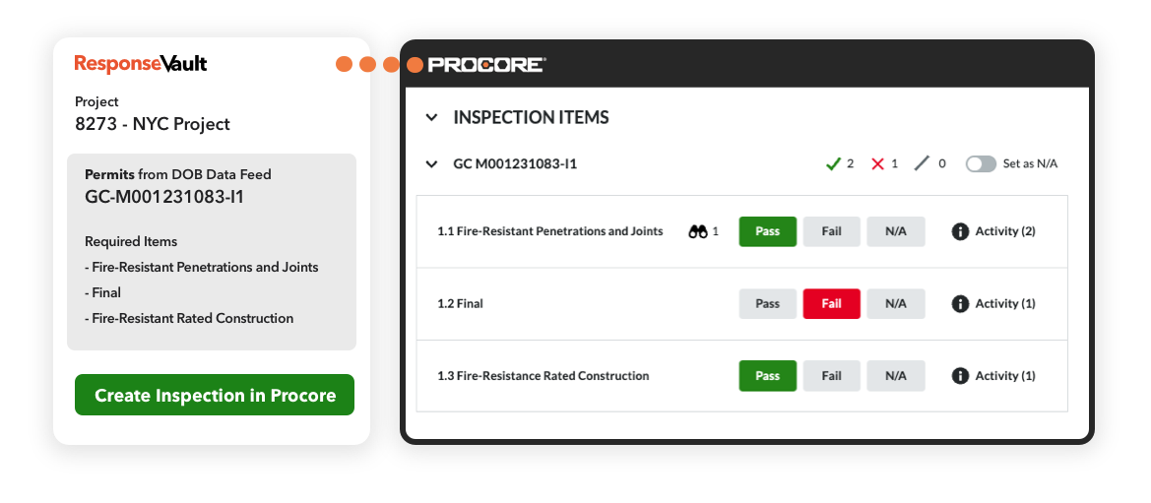1151x503 pixels.
Task: Mark Fire-Resistant Penetrations and Joints as Fail
Action: coord(832,231)
